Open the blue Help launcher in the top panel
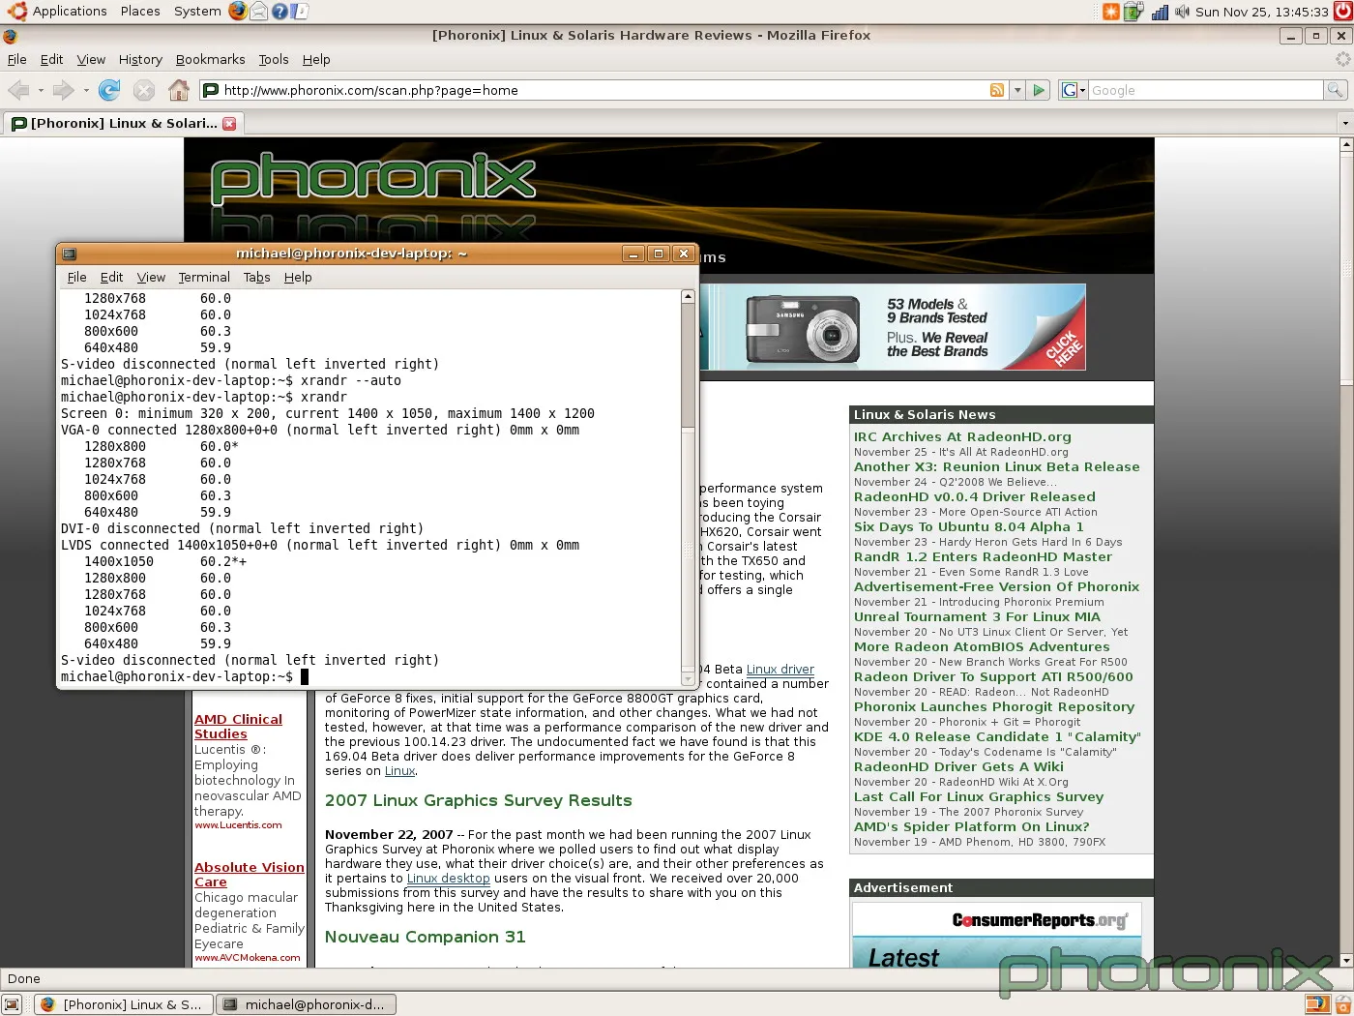The image size is (1354, 1016). tap(280, 12)
